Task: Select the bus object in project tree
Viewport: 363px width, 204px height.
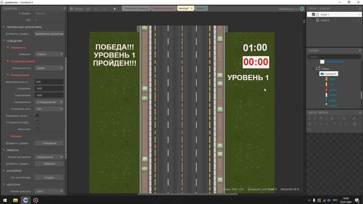Action: click(331, 84)
